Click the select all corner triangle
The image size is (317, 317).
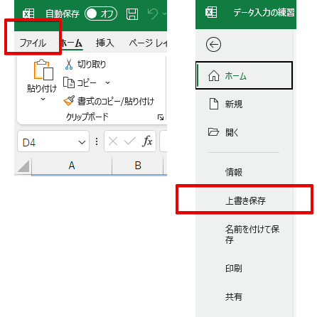(x=23, y=166)
